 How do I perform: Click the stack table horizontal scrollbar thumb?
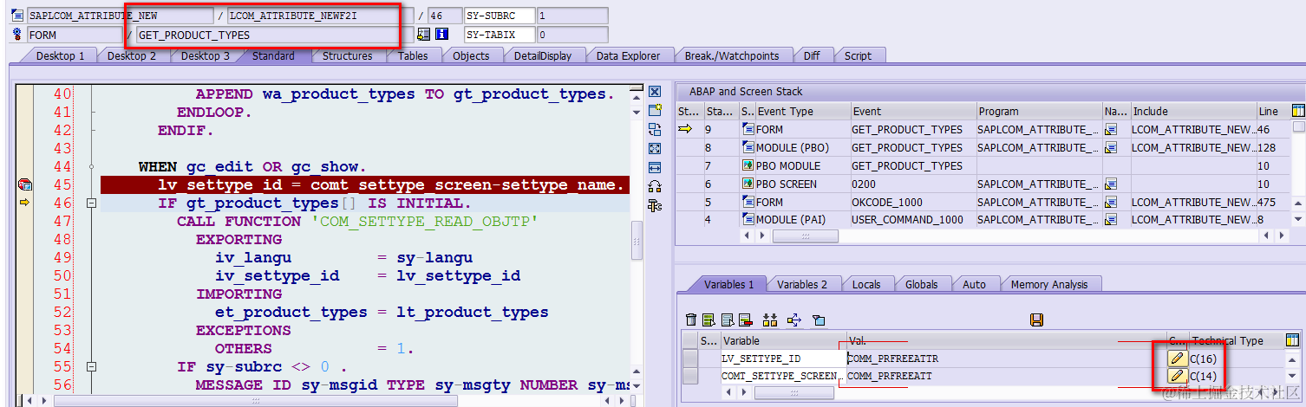pos(806,236)
